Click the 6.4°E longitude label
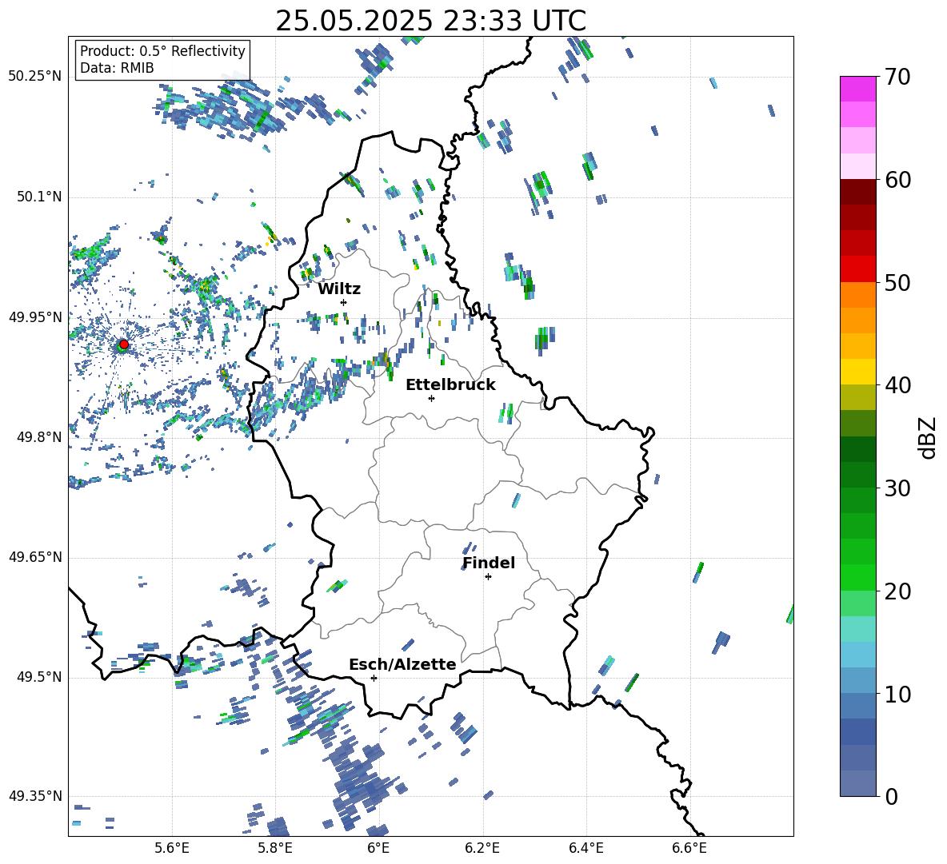The width and height of the screenshot is (947, 864). click(x=585, y=848)
